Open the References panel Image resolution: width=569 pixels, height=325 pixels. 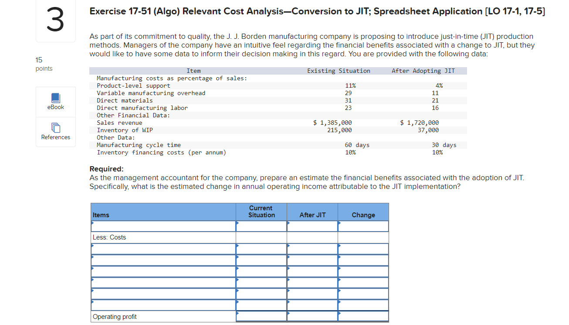coord(55,132)
